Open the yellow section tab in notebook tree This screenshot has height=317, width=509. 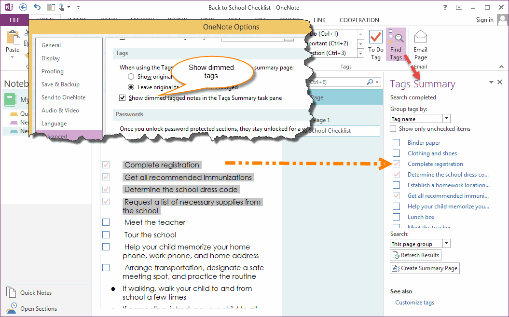14,114
